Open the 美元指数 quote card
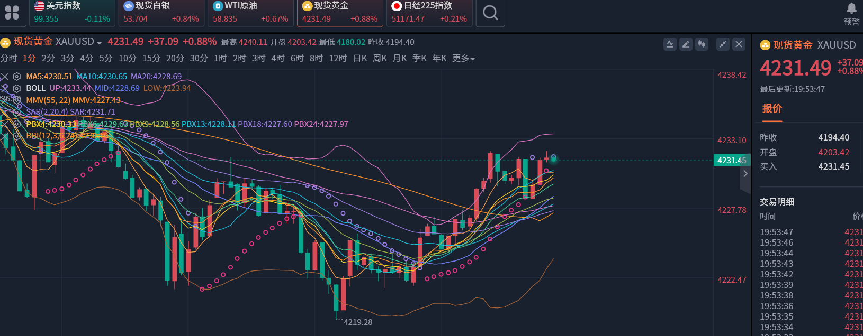This screenshot has height=336, width=863. coord(71,12)
